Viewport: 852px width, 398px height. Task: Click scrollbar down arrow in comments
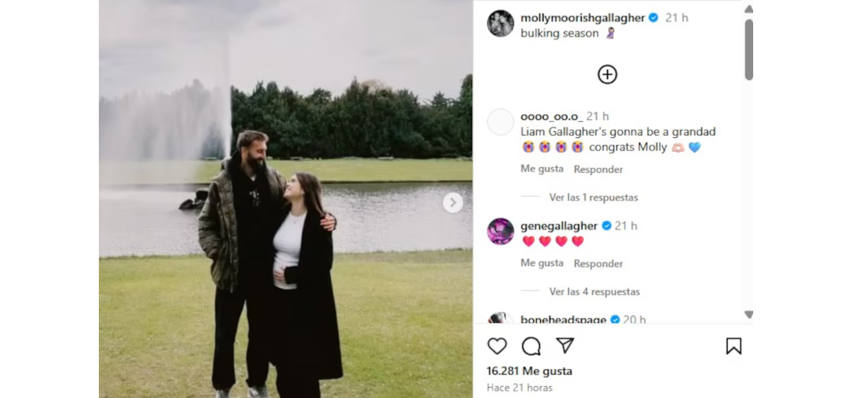(749, 314)
